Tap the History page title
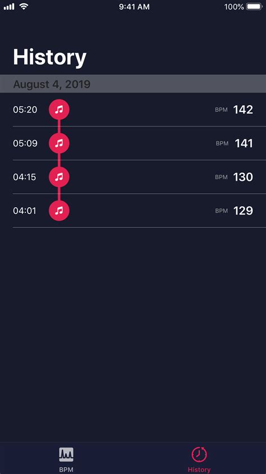Viewport: 266px width, 474px height. coord(50,57)
